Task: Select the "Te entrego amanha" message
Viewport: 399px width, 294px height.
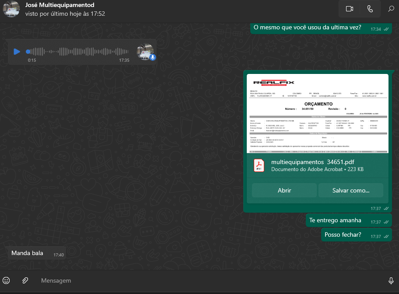Action: (335, 220)
